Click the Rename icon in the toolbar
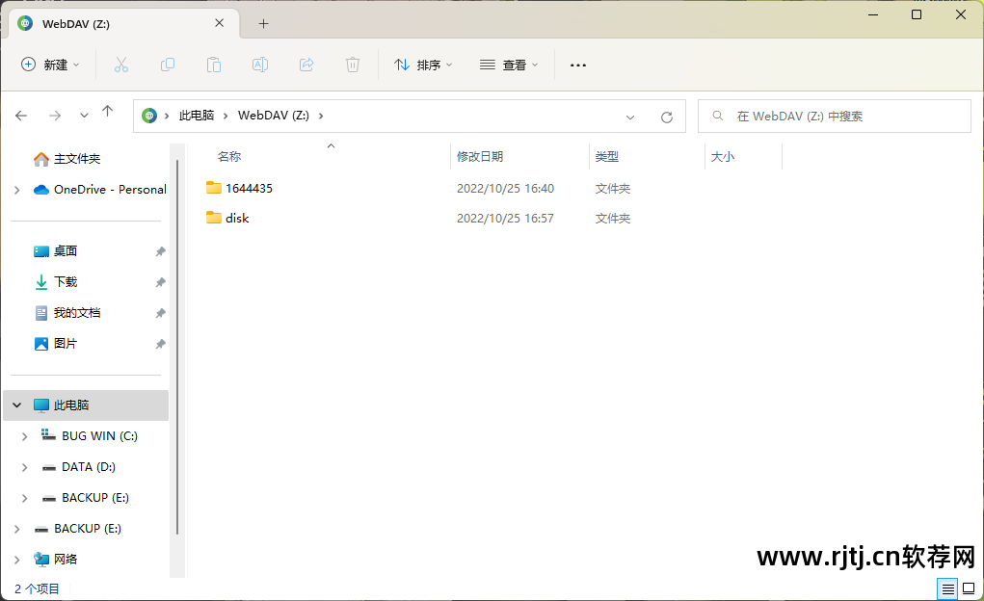Image resolution: width=984 pixels, height=601 pixels. coord(259,65)
